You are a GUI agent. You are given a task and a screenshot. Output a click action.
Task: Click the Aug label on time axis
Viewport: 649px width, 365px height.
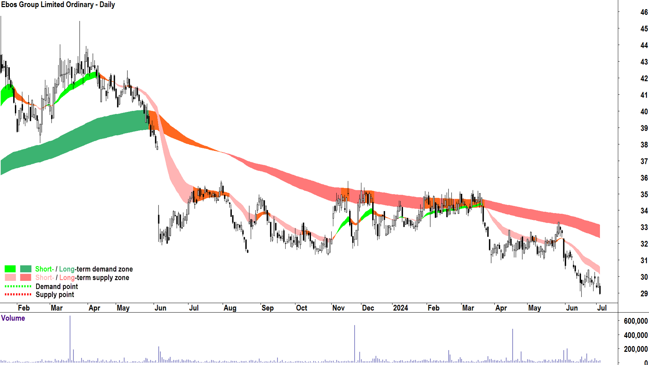coord(230,308)
